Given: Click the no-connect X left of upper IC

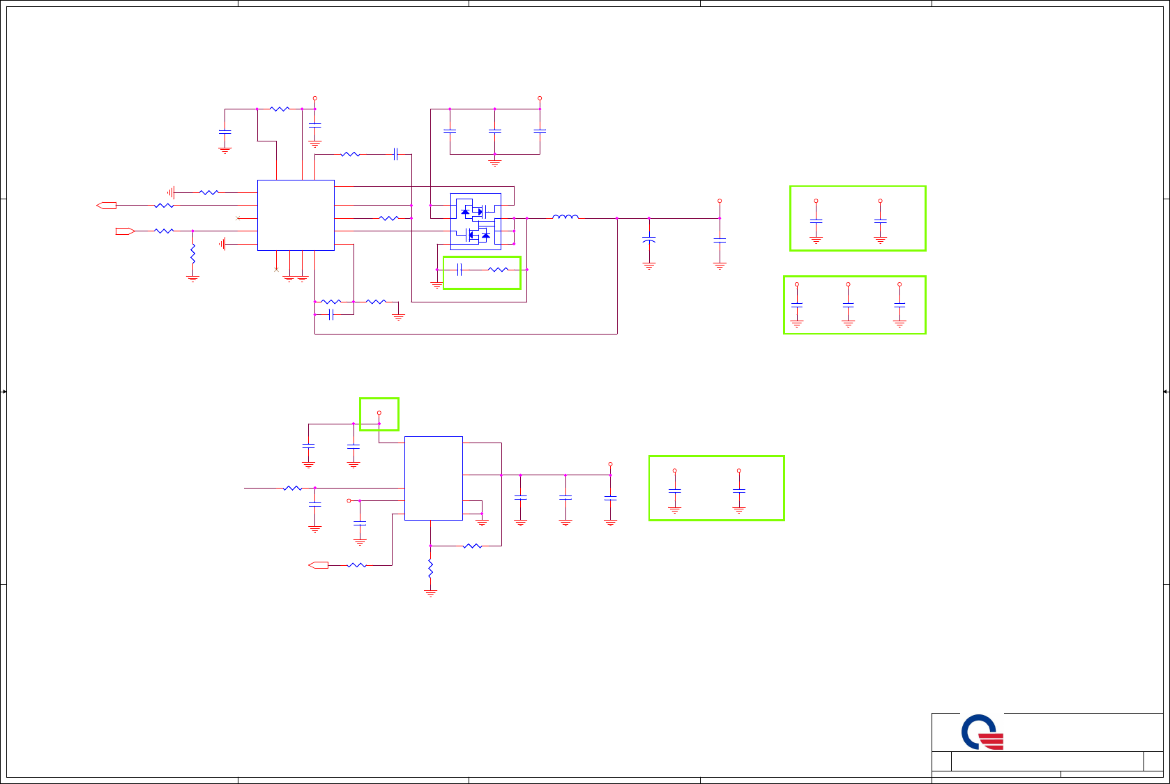Looking at the screenshot, I should (238, 218).
